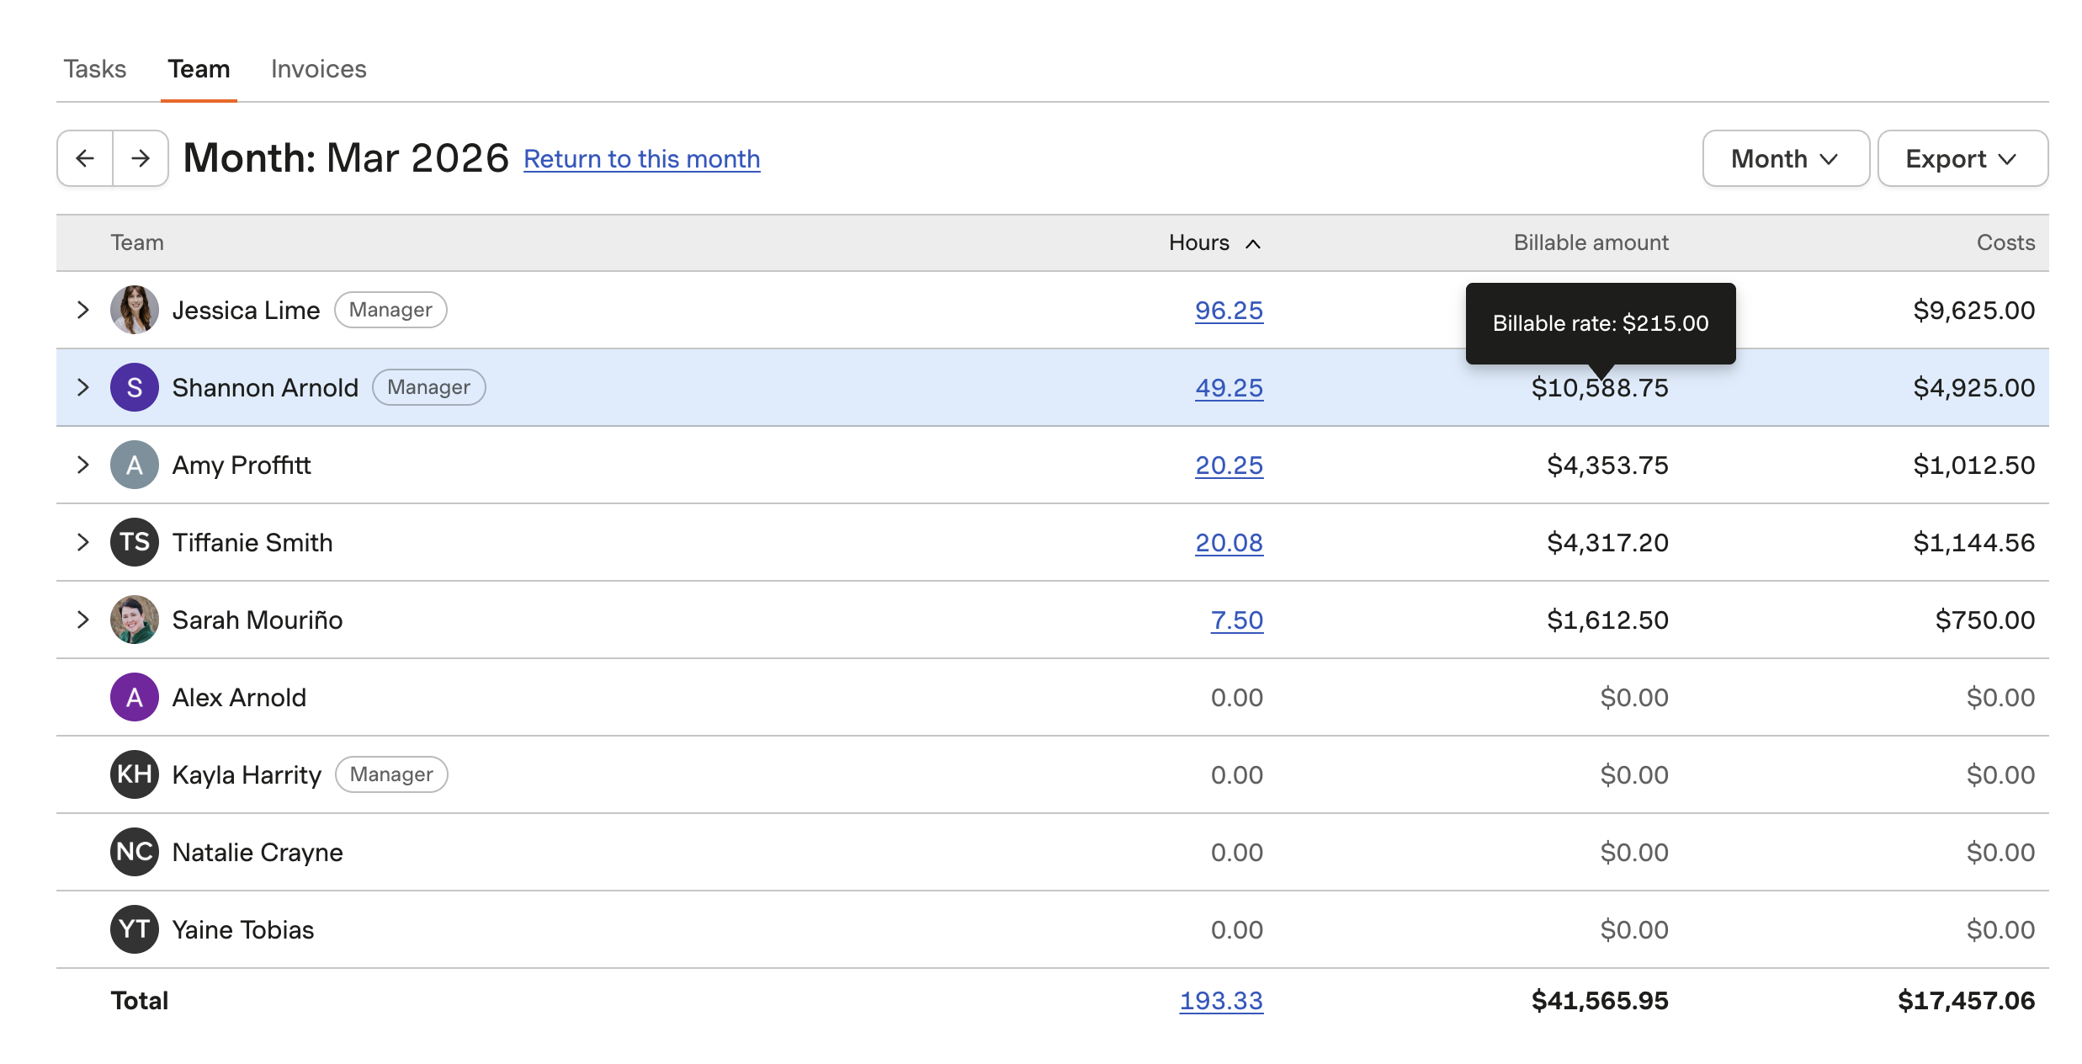This screenshot has height=1064, width=2082.
Task: Click Tiffanie Smith's TS avatar
Action: 135,542
